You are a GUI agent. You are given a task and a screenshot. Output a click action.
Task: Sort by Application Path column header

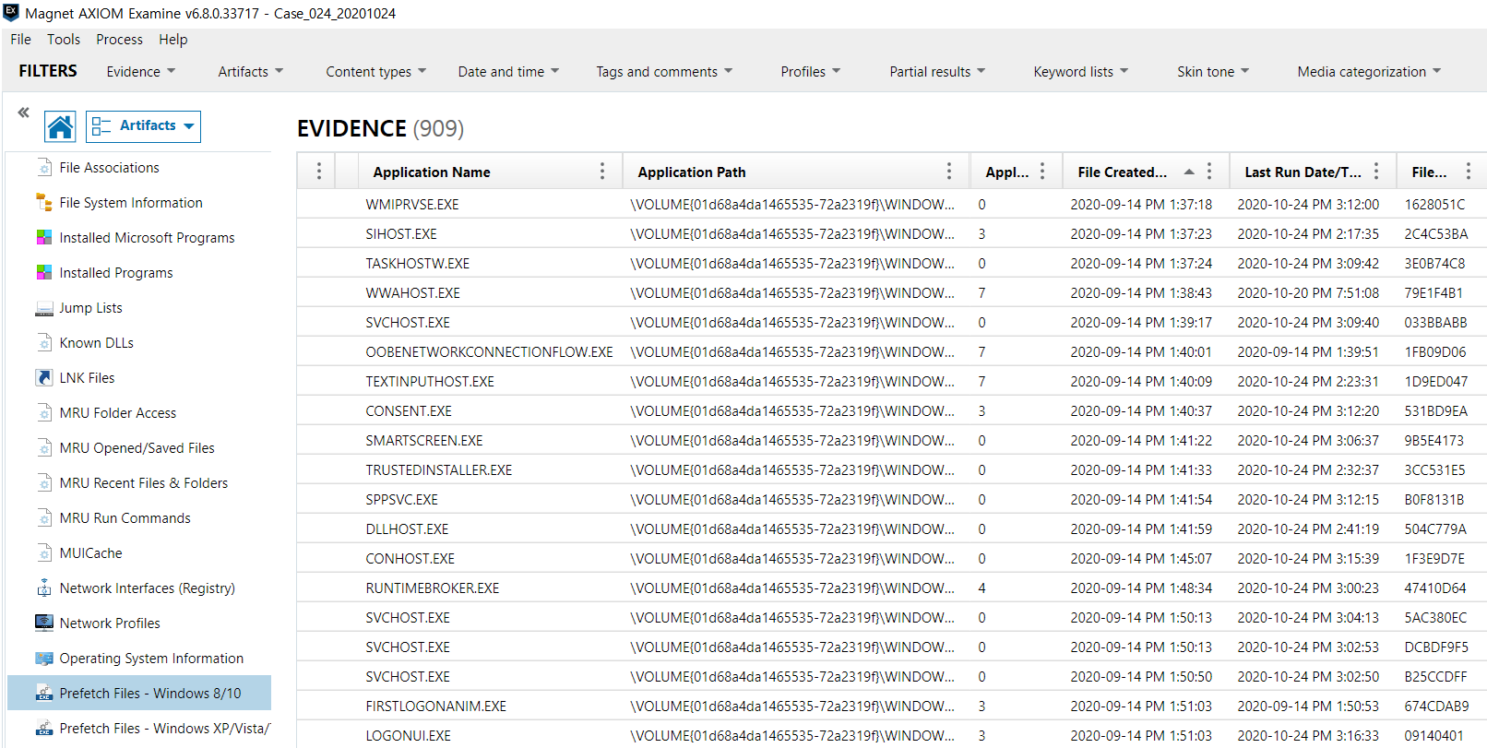pyautogui.click(x=692, y=172)
